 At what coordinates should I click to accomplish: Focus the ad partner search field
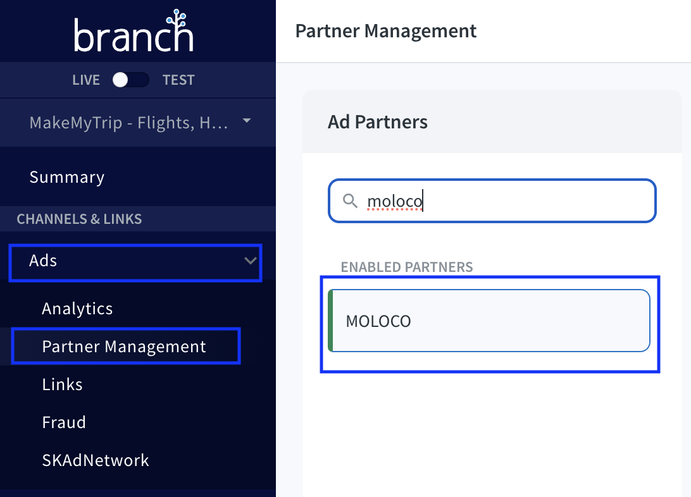506,201
